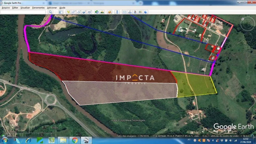The height and width of the screenshot is (144, 256).
Task: Click inside the search input field
Action: click(23, 12)
